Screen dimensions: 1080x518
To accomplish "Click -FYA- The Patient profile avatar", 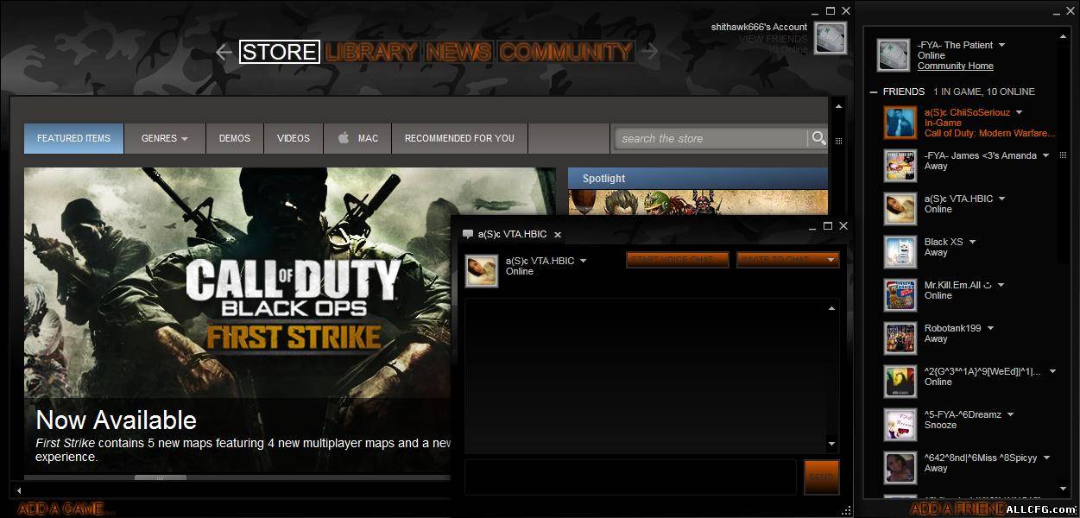I will coord(894,55).
